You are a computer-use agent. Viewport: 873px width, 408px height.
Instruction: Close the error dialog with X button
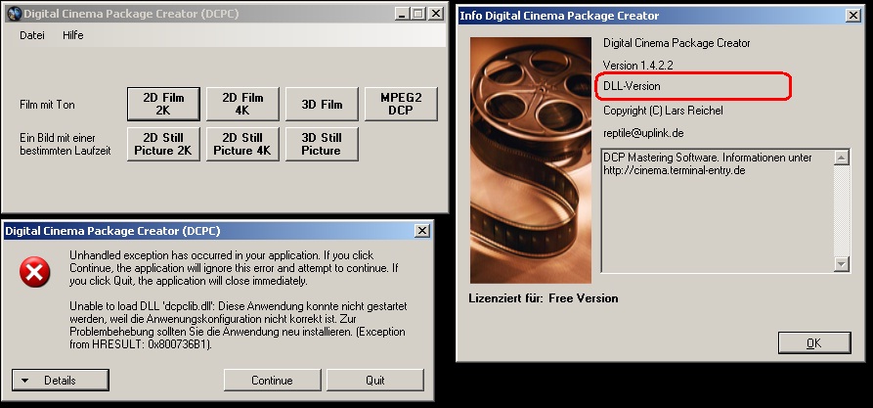tap(421, 231)
